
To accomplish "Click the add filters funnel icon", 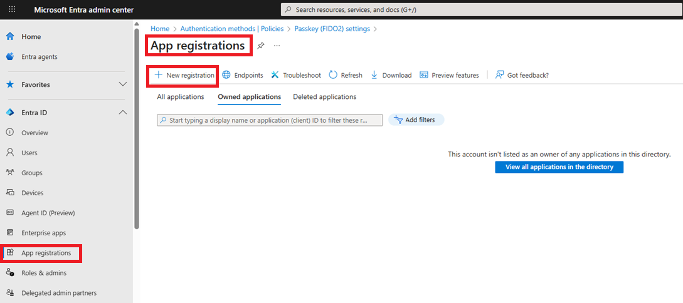I will [x=398, y=120].
